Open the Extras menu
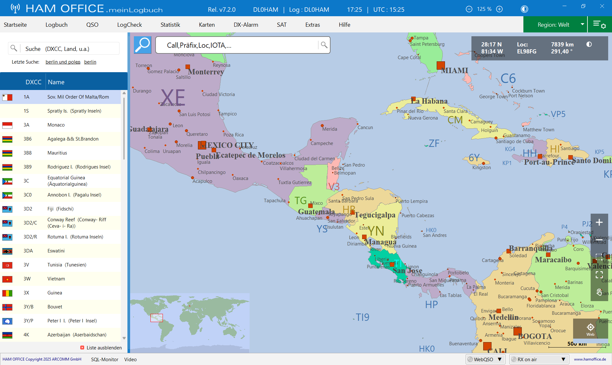612x365 pixels. 313,24
